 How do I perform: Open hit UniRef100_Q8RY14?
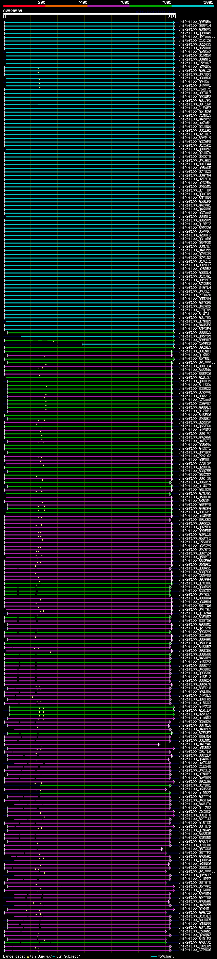click(195, 26)
